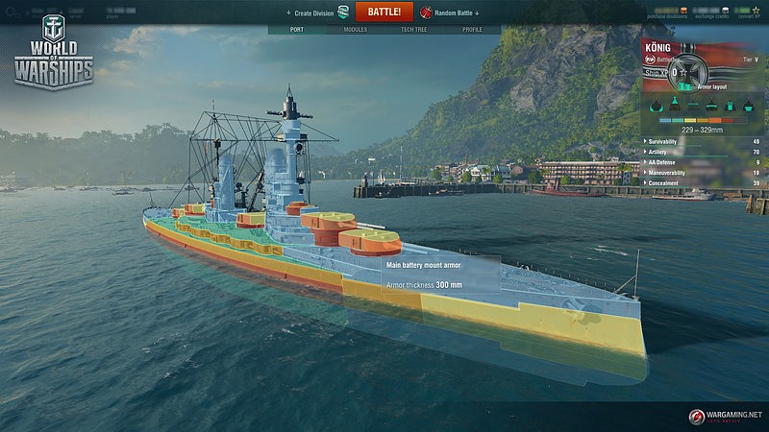Open the Tech Tree tab
This screenshot has width=769, height=432.
tap(414, 30)
